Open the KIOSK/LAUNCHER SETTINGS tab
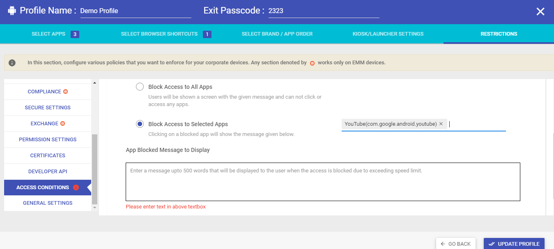Viewport: 554px width, 249px height. (388, 34)
